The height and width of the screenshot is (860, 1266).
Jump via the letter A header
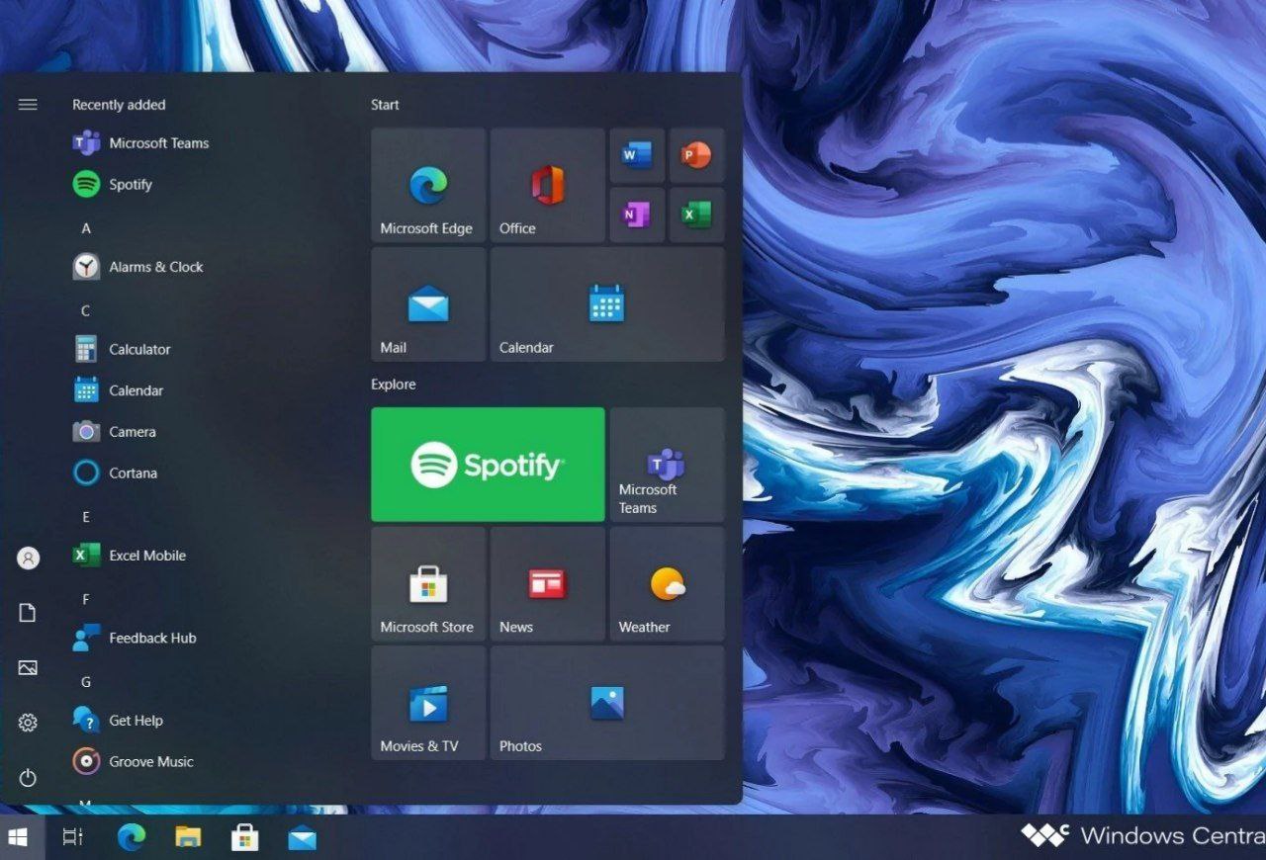pyautogui.click(x=86, y=228)
